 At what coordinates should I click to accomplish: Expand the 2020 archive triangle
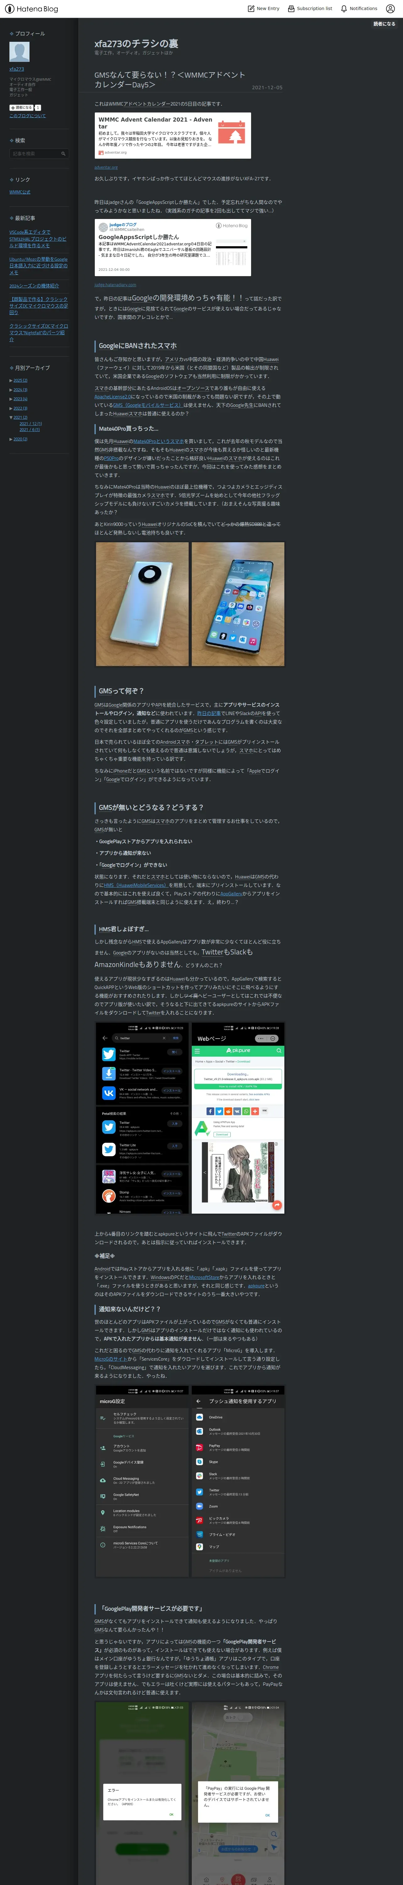tap(11, 439)
